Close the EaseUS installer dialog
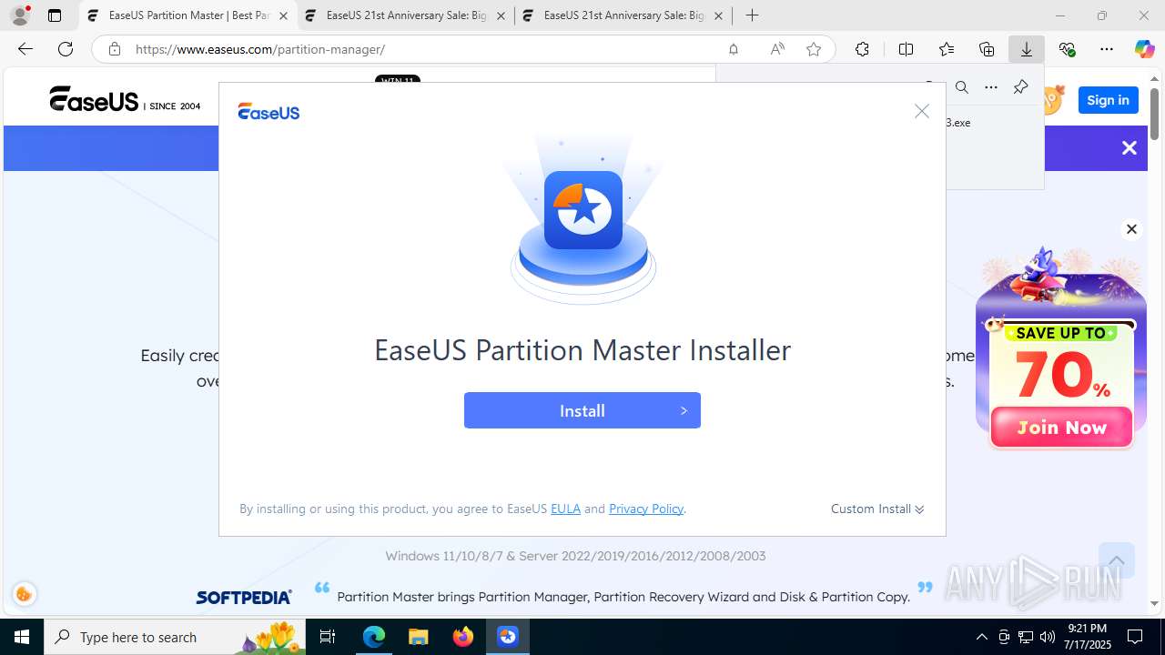 922,111
